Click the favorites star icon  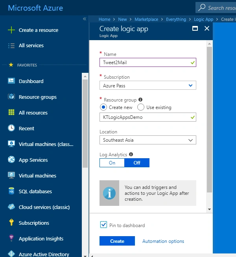tap(11, 65)
